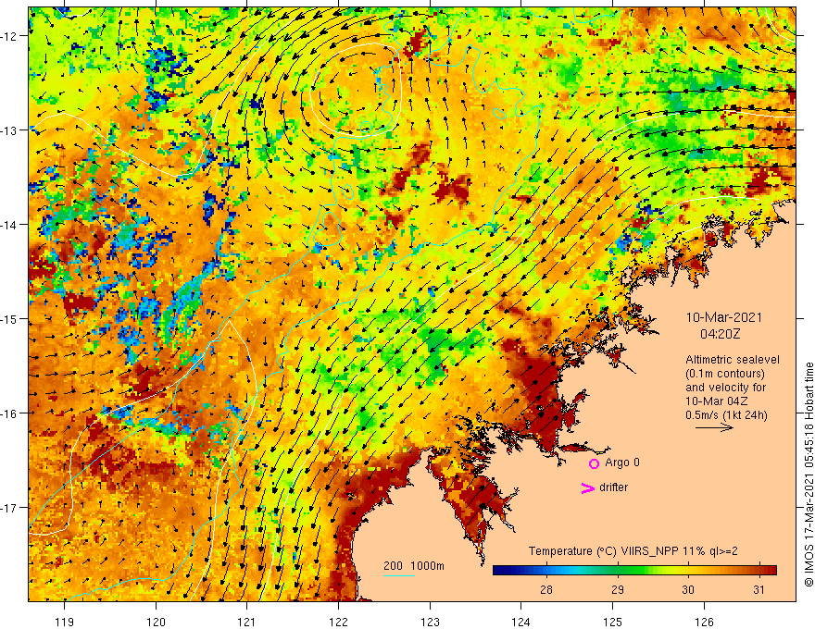The height and width of the screenshot is (629, 815).
Task: Click latitude axis label -16
Action: click(10, 413)
